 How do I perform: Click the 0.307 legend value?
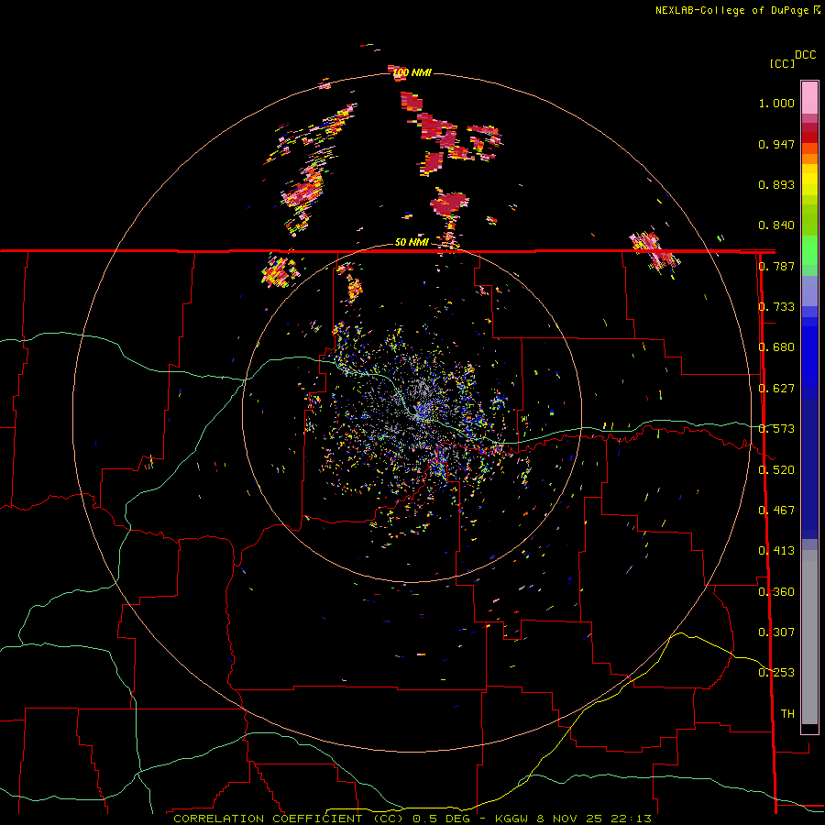[x=776, y=632]
